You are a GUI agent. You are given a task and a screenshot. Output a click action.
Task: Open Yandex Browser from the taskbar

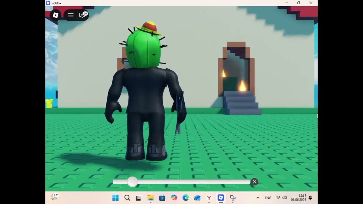tap(209, 198)
